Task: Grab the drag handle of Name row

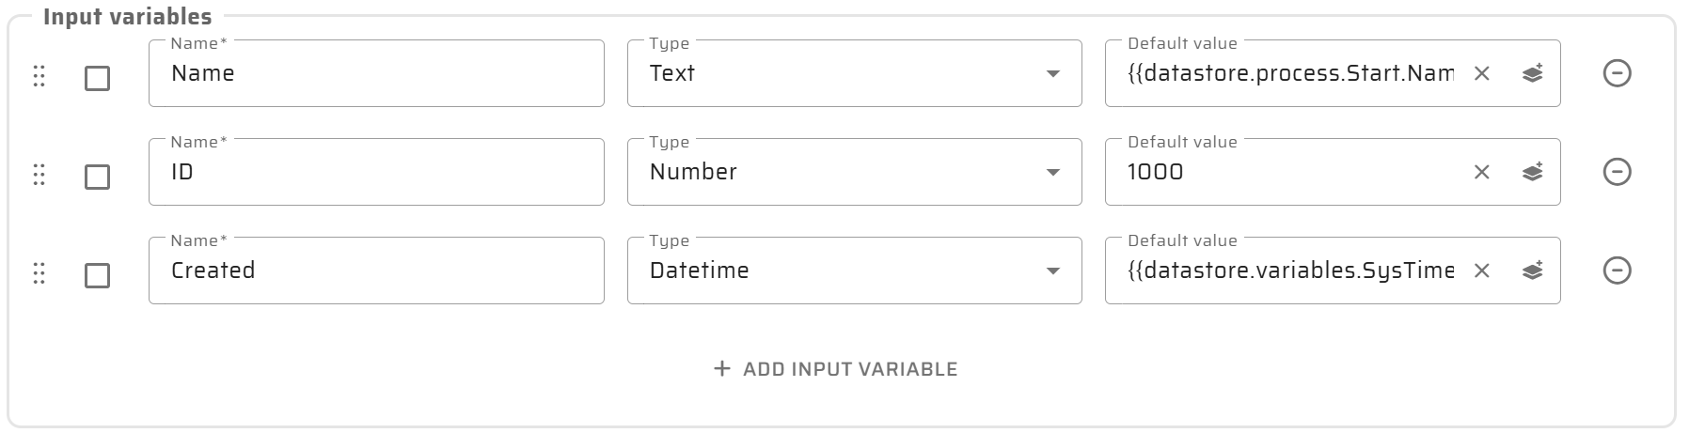Action: pyautogui.click(x=39, y=76)
